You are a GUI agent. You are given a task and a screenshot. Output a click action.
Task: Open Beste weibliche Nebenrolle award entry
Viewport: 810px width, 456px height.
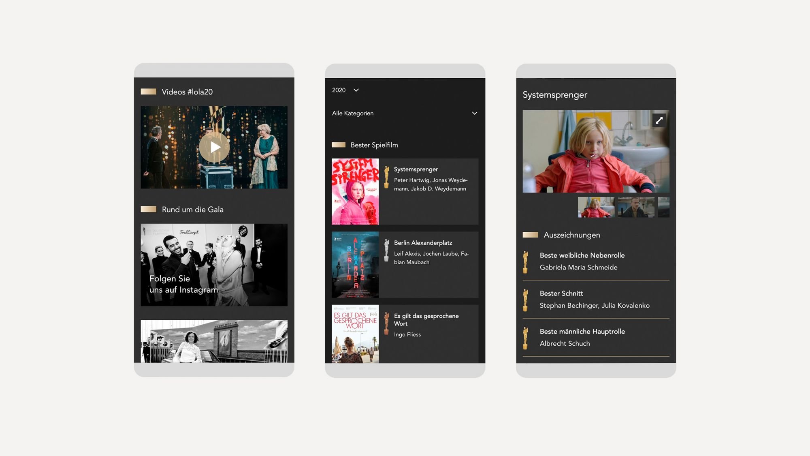(x=596, y=261)
